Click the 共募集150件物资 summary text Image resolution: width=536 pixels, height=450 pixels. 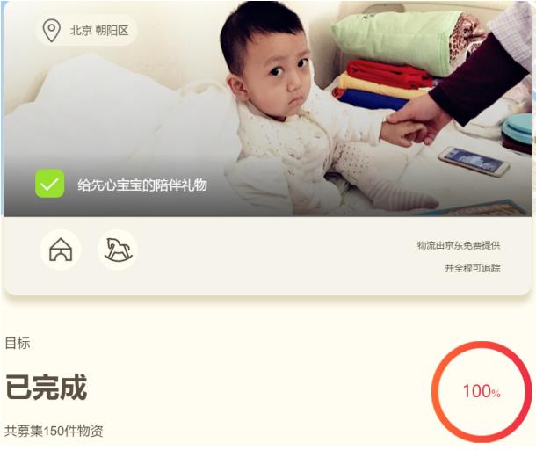[54, 431]
